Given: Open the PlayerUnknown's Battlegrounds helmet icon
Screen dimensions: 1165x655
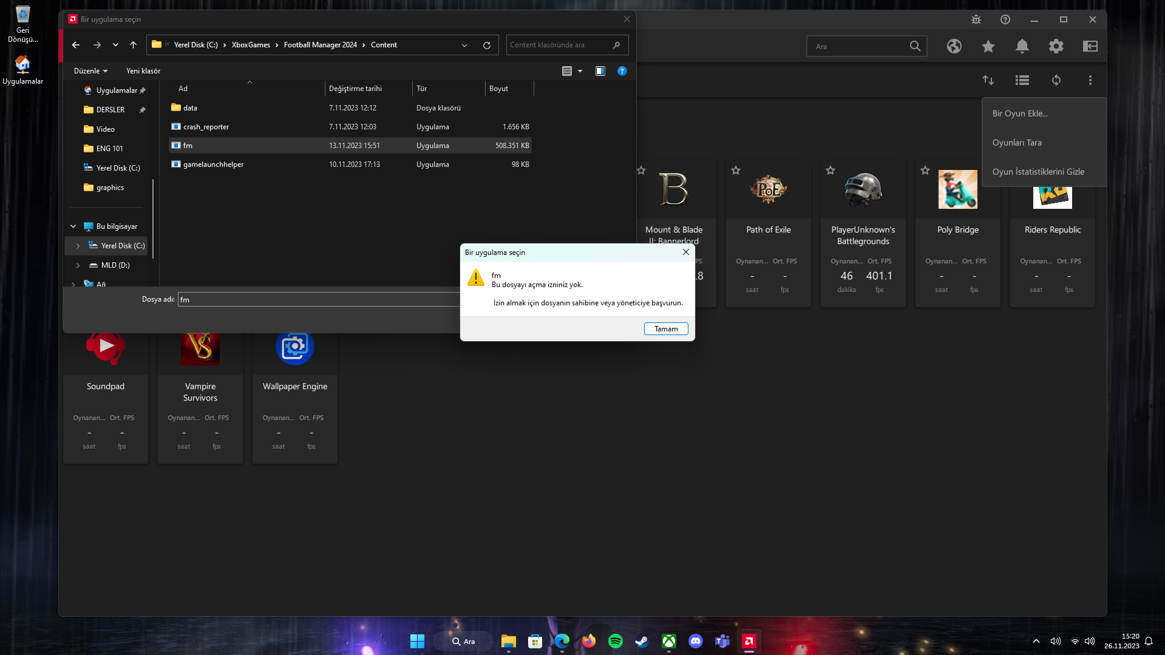Looking at the screenshot, I should [863, 189].
